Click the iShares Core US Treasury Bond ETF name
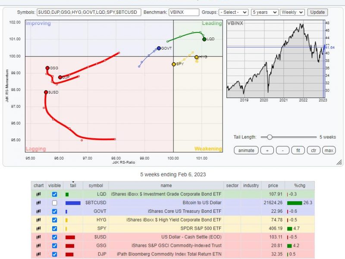This screenshot has width=345, height=259. pos(185,211)
